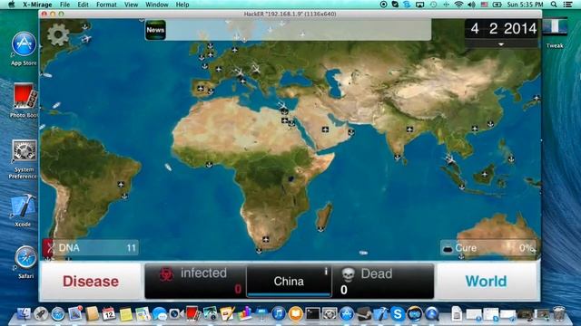The height and width of the screenshot is (326, 581).
Task: Open Notification Center list icon
Action: coord(567,5)
